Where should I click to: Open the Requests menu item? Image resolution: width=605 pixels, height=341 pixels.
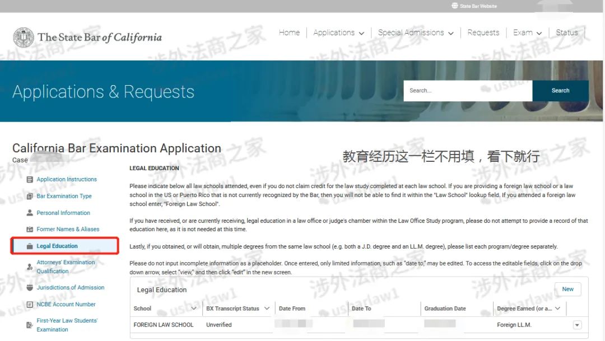pyautogui.click(x=483, y=33)
